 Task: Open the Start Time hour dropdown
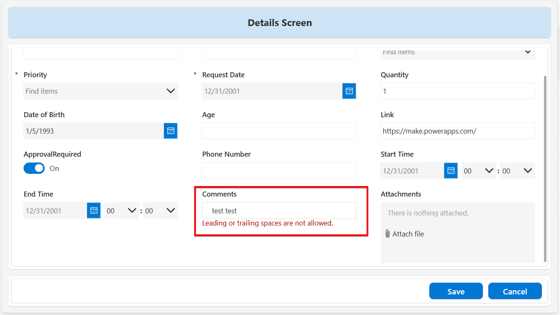tap(479, 171)
